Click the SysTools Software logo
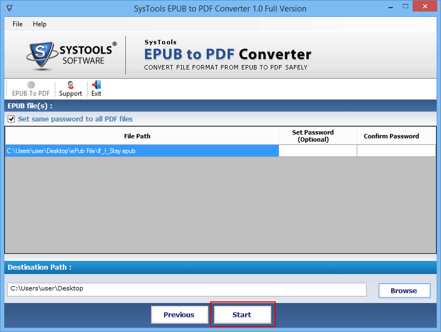Screen dimensions: 441x332 pyautogui.click(x=72, y=55)
